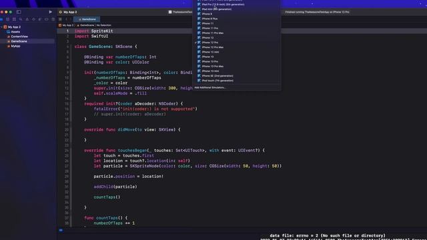The width and height of the screenshot is (427, 240).
Task: Select the GameScene editor tab
Action: click(87, 19)
